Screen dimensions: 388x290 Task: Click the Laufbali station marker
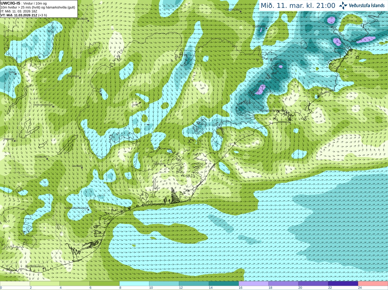point(81,167)
